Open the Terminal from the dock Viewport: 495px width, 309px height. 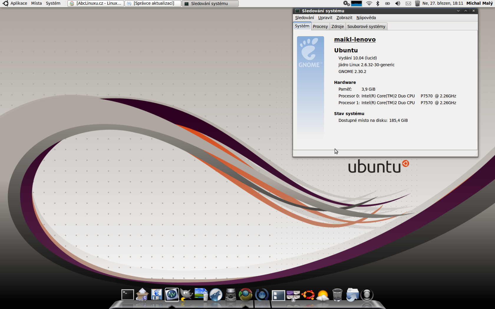pyautogui.click(x=128, y=295)
